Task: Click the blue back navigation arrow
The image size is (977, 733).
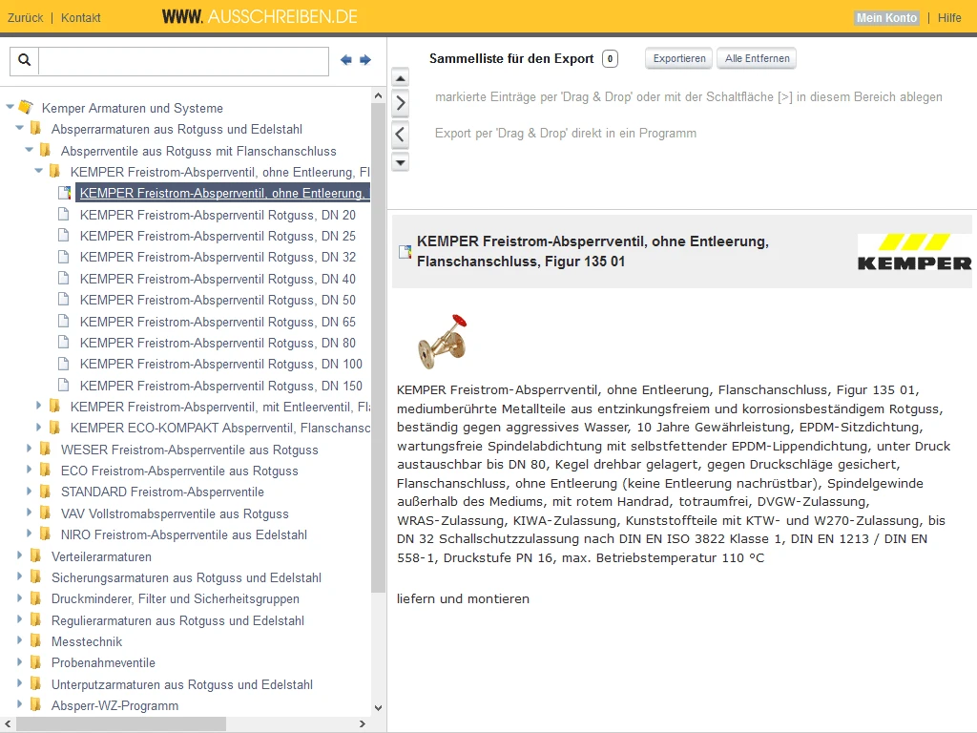Action: (x=346, y=60)
